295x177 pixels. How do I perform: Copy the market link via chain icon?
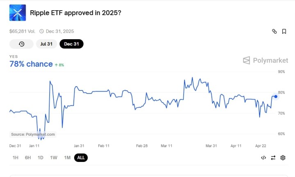[275, 31]
